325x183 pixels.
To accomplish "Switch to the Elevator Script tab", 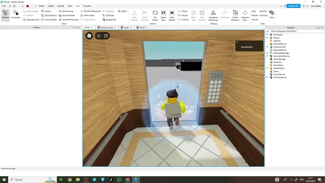I will (x=107, y=27).
